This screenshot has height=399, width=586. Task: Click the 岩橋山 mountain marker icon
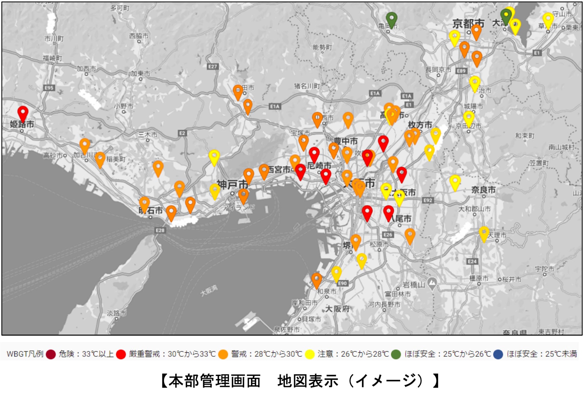[x=432, y=283]
